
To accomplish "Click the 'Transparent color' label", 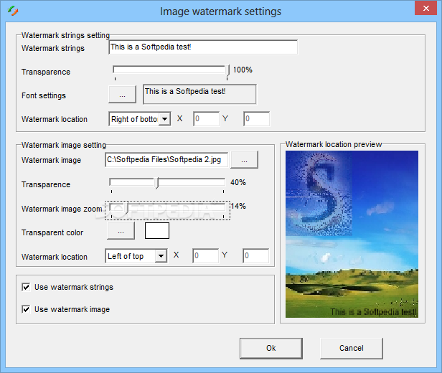I will coord(52,232).
